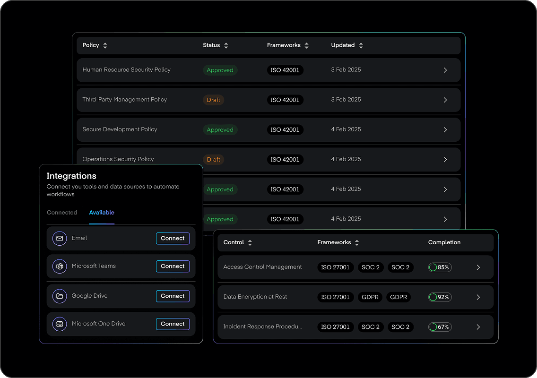Click the Integrations heading
Viewport: 537px width, 378px height.
pos(71,176)
